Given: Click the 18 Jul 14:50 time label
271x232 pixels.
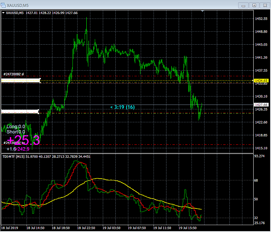Looking at the screenshot, I should (36, 228).
